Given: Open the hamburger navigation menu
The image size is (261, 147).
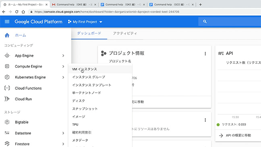Looking at the screenshot, I should 7,22.
